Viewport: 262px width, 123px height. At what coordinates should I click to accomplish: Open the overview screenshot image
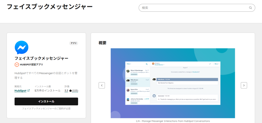pyautogui.click(x=173, y=83)
